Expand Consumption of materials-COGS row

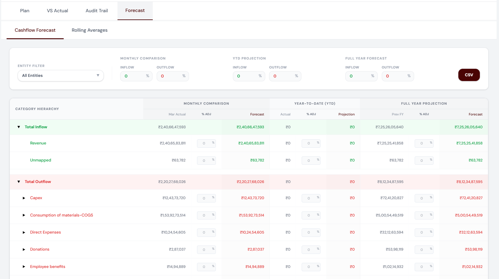[24, 215]
